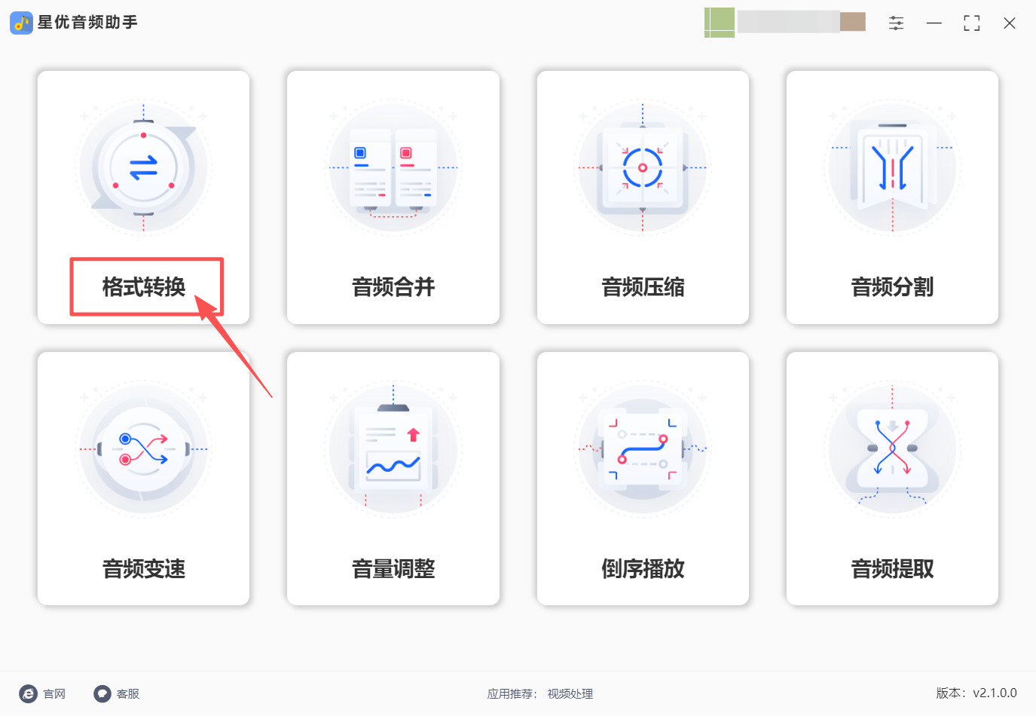
Task: Open the 音频变速 speed change icon
Action: tap(143, 449)
